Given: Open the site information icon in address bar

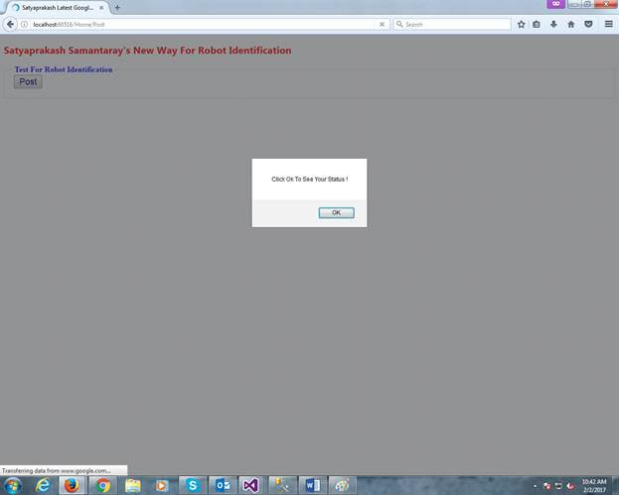Looking at the screenshot, I should (24, 25).
